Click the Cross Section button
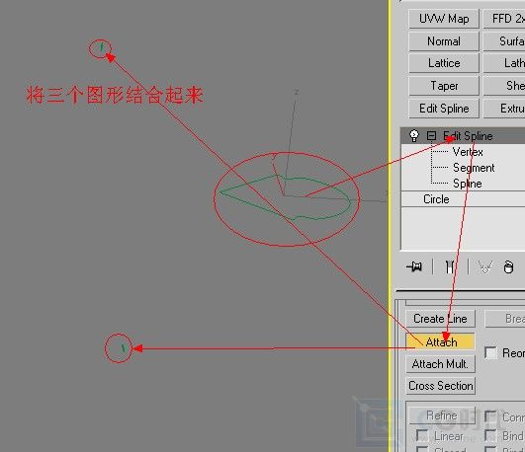525x452 pixels. [x=440, y=386]
